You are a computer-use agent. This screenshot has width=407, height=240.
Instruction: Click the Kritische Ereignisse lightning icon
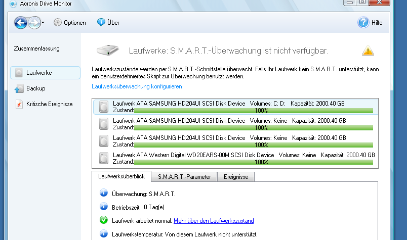pyautogui.click(x=19, y=104)
